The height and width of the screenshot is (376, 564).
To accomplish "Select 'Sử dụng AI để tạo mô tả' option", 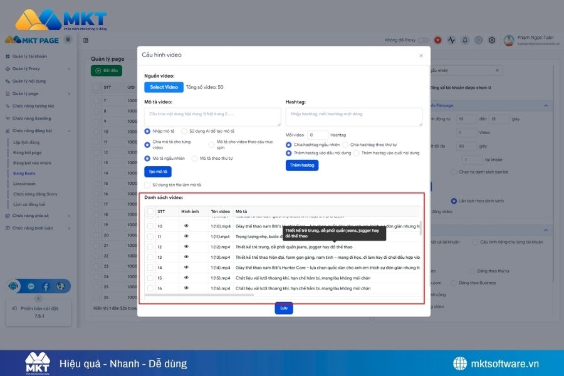I will [x=184, y=131].
